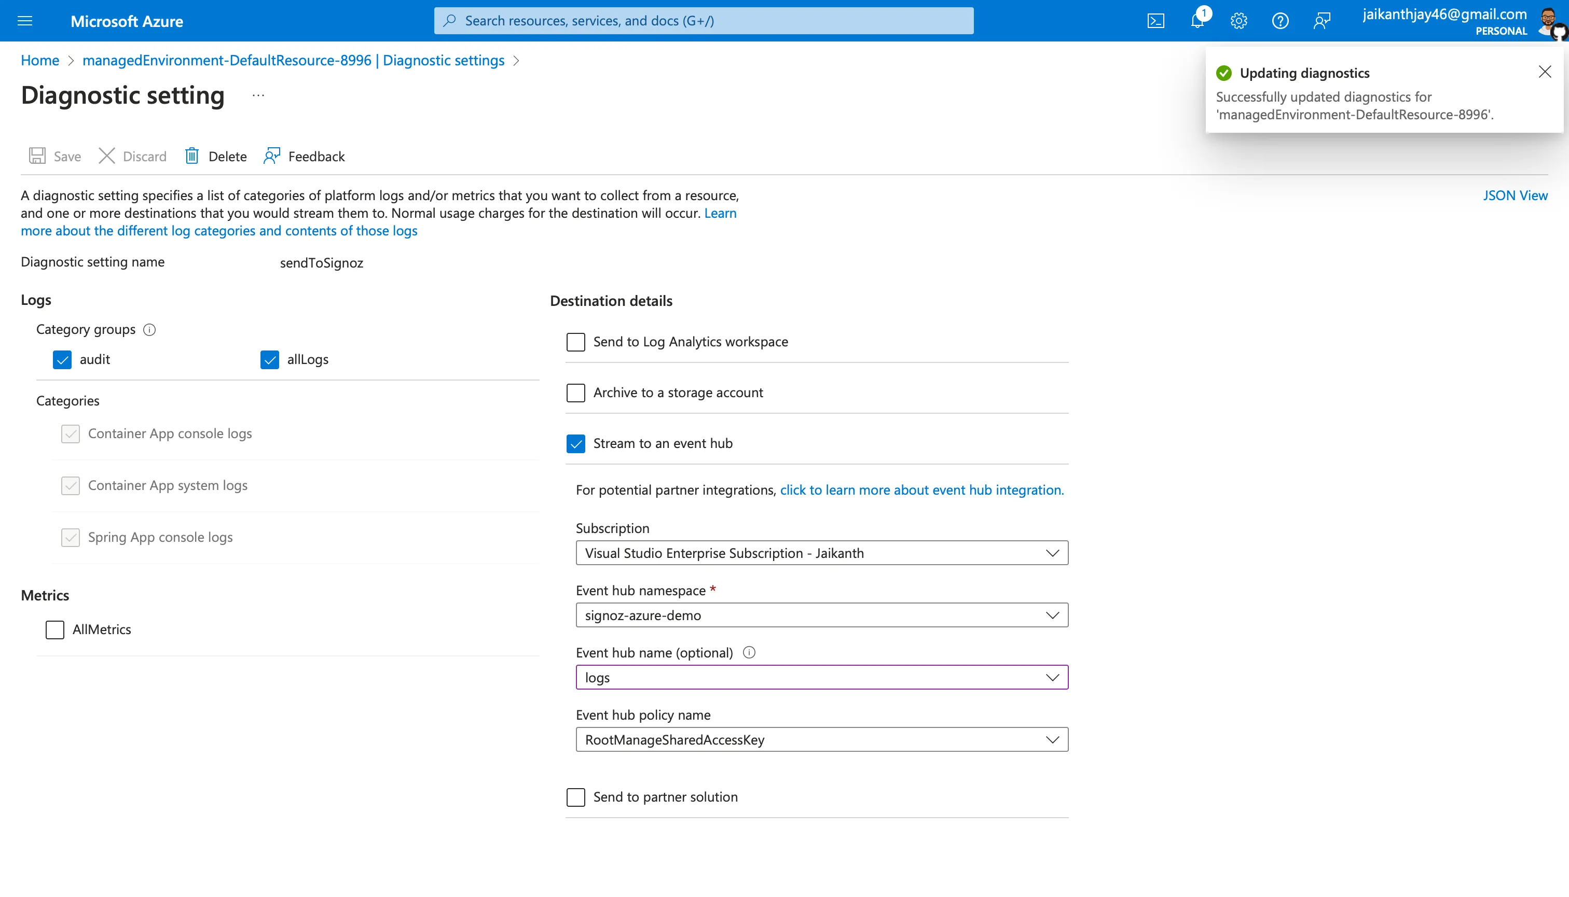Screen dimensions: 1569x897
Task: Open the ellipsis more options menu
Action: pyautogui.click(x=258, y=95)
